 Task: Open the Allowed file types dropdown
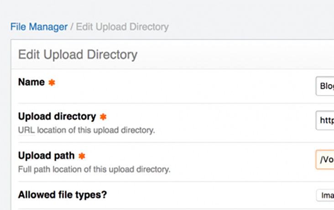tap(325, 195)
